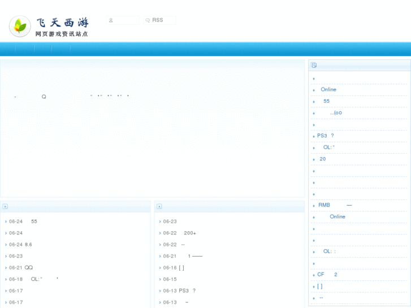This screenshot has height=308, width=411.
Task: Click play icon above the 06-22 200+ list
Action: (159, 206)
